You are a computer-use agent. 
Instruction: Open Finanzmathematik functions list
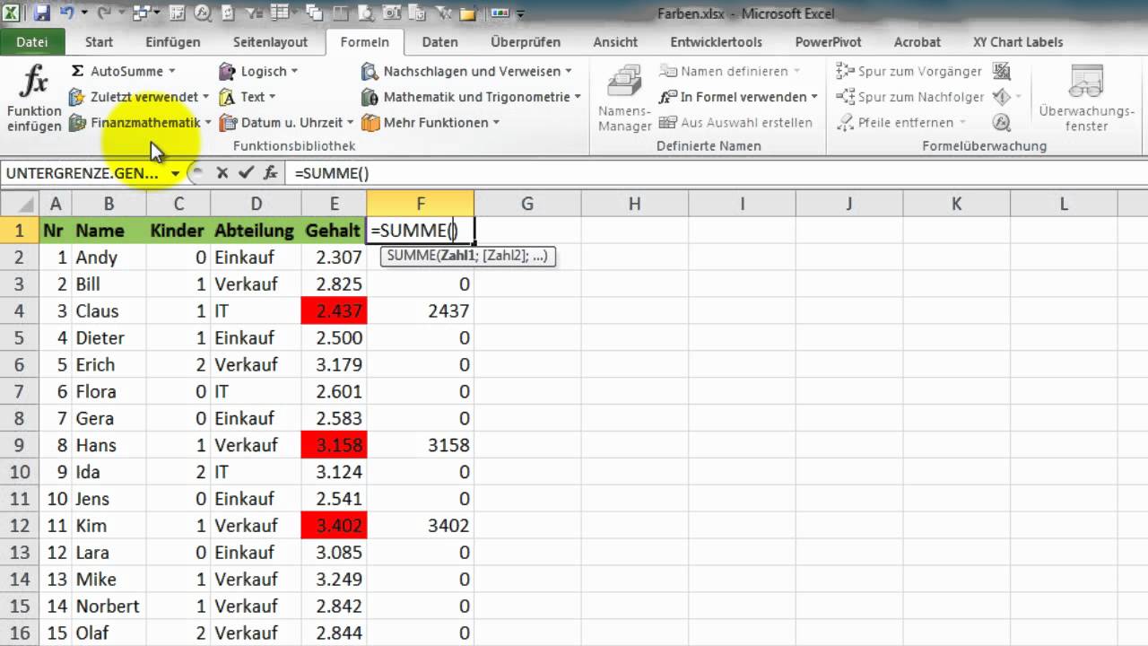(x=141, y=123)
